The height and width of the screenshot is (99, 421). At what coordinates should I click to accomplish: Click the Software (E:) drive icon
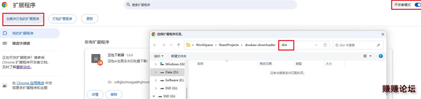point(162,80)
